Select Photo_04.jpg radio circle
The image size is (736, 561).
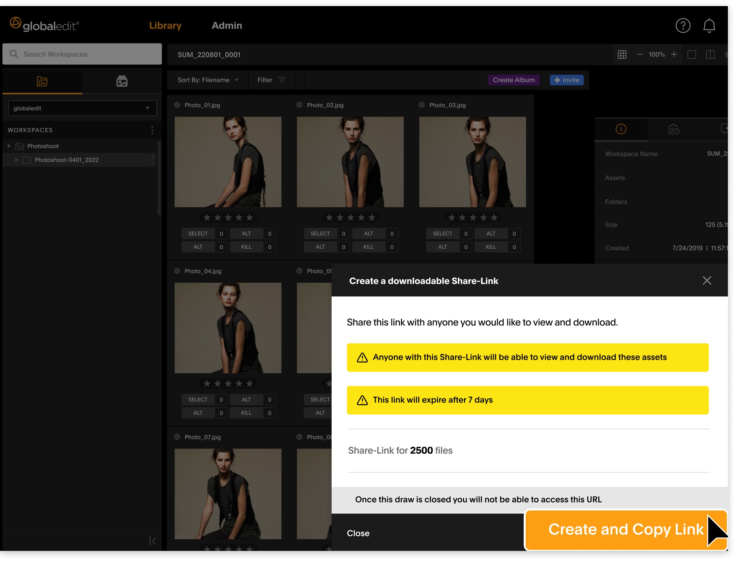(177, 271)
